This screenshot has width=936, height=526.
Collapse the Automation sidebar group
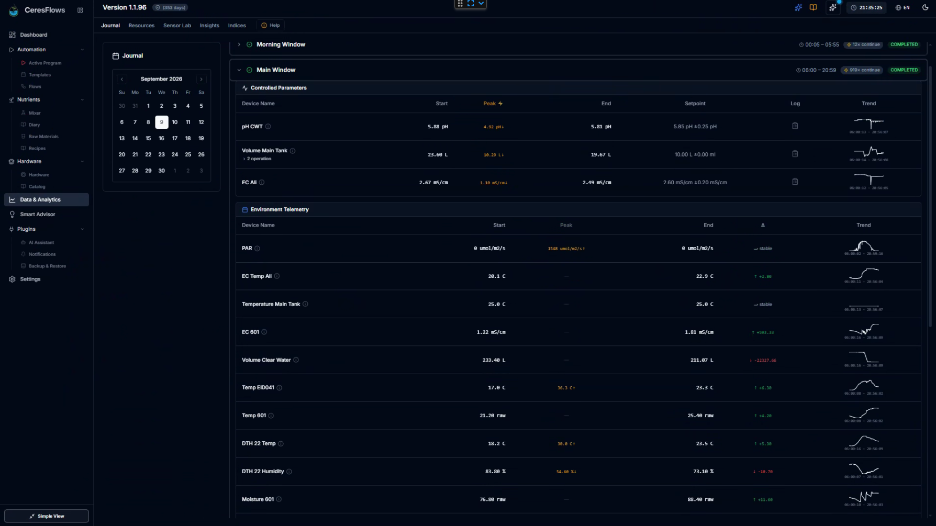click(82, 50)
